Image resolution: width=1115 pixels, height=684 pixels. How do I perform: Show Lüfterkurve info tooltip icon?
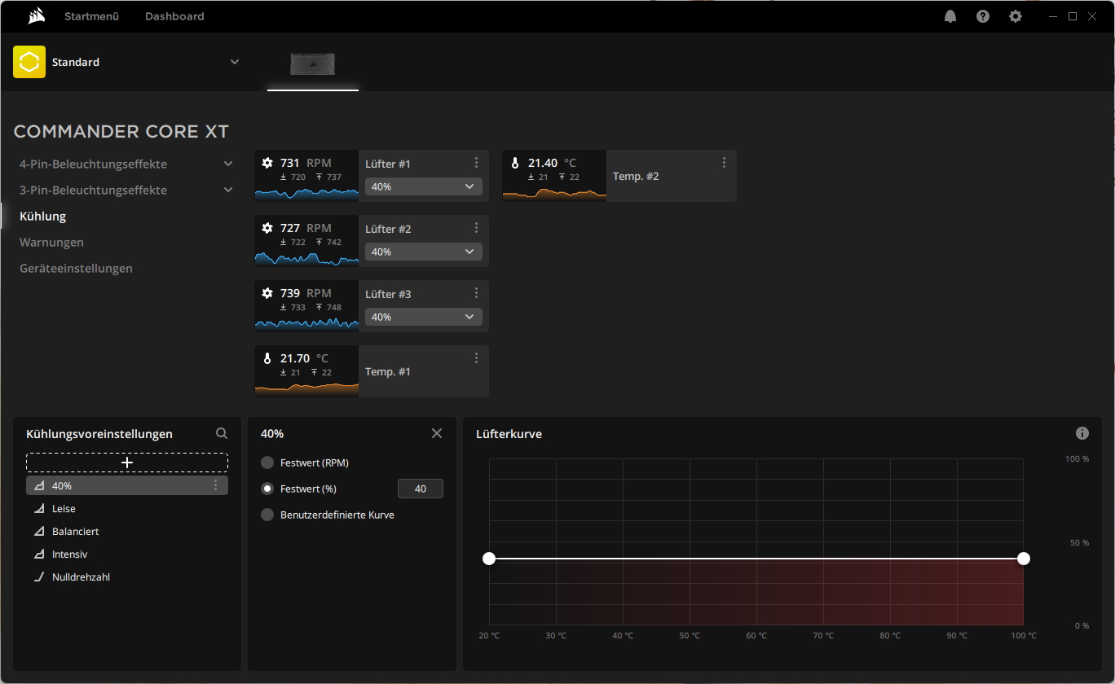coord(1082,433)
